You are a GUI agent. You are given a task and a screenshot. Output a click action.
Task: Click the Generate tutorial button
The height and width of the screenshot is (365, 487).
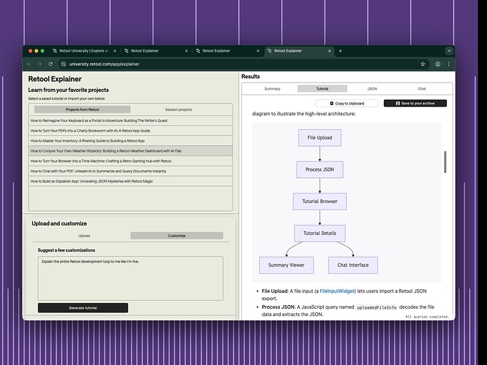tap(83, 308)
